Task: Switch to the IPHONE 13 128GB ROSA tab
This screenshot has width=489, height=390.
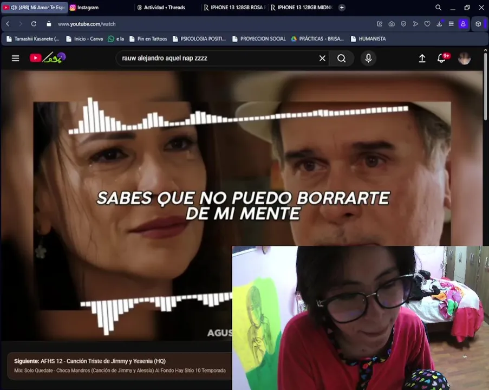Action: (235, 8)
